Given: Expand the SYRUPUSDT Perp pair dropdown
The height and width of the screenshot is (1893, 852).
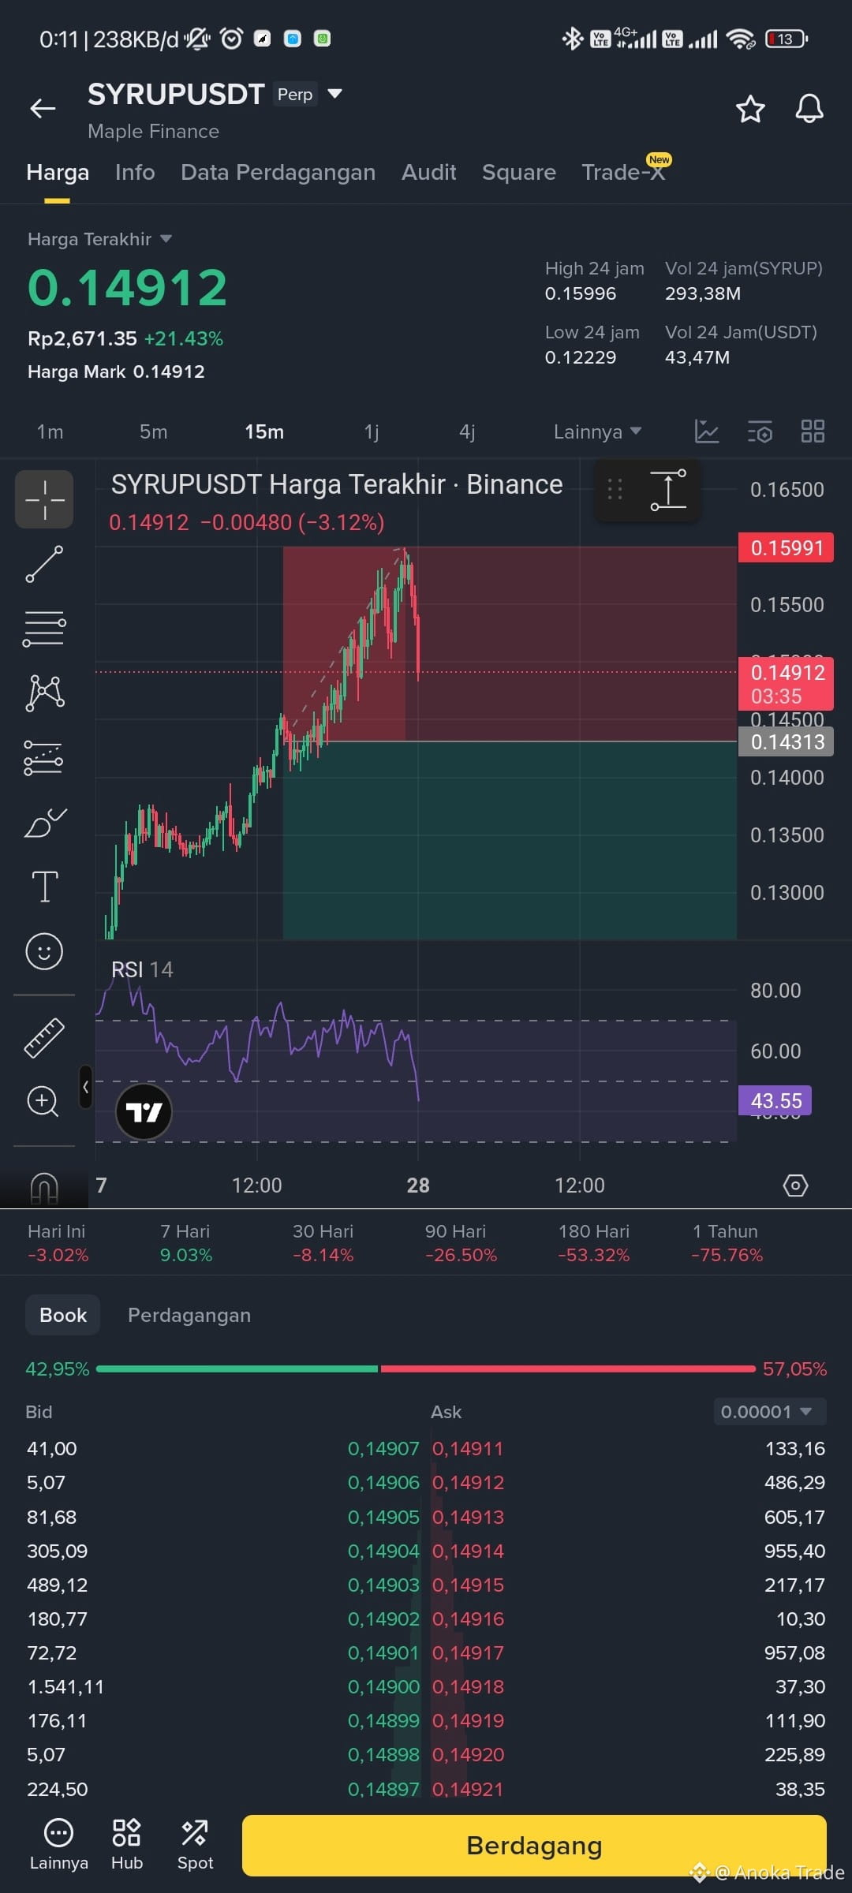Looking at the screenshot, I should pyautogui.click(x=334, y=94).
